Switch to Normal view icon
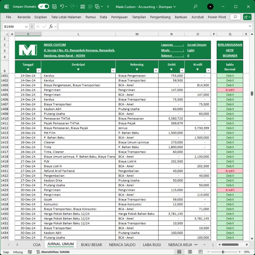Viewport: 255px width, 255px height. coord(179,252)
